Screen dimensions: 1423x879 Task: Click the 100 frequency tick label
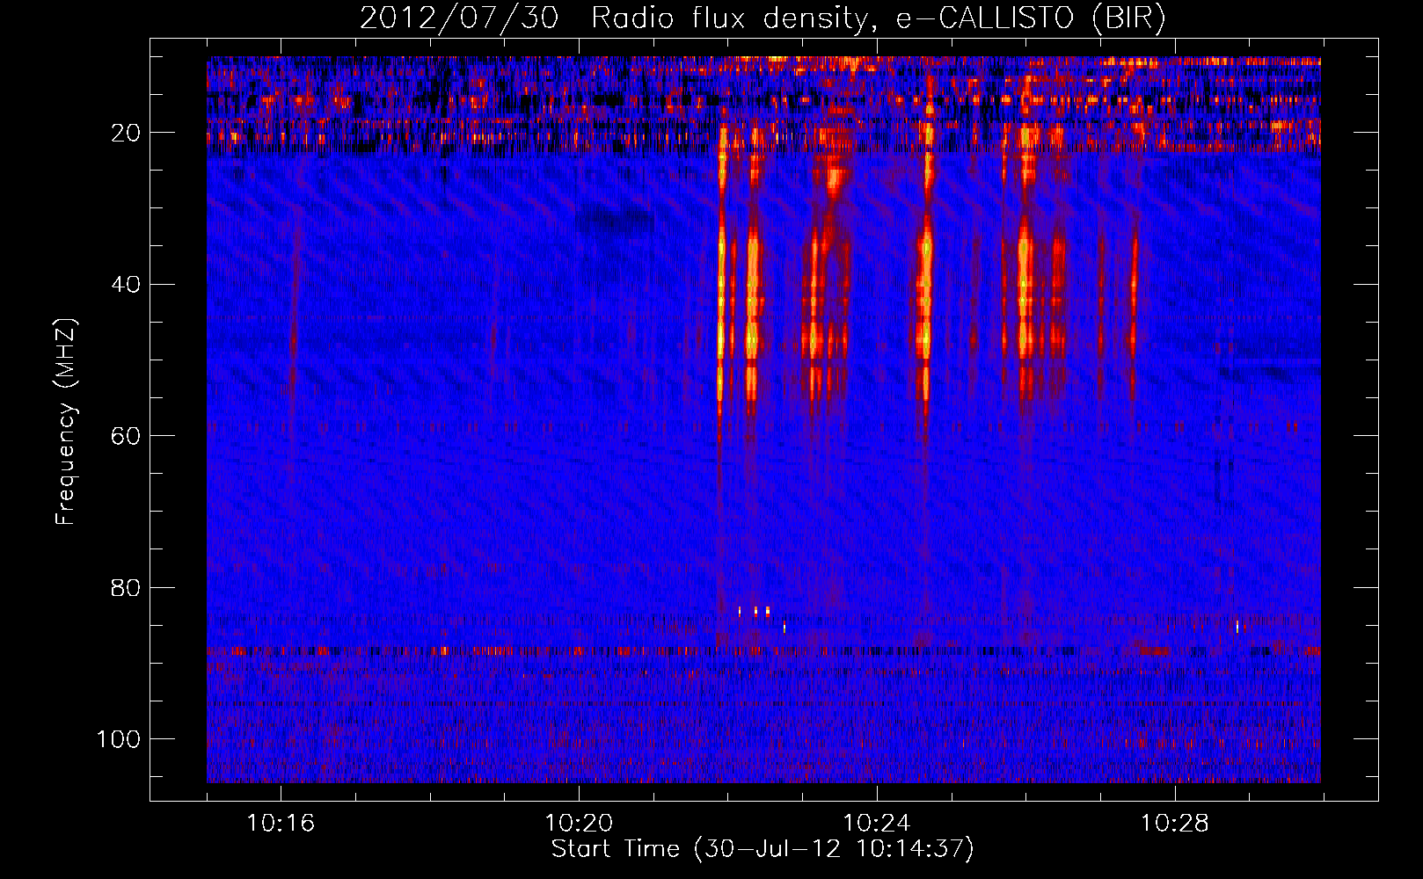click(119, 739)
